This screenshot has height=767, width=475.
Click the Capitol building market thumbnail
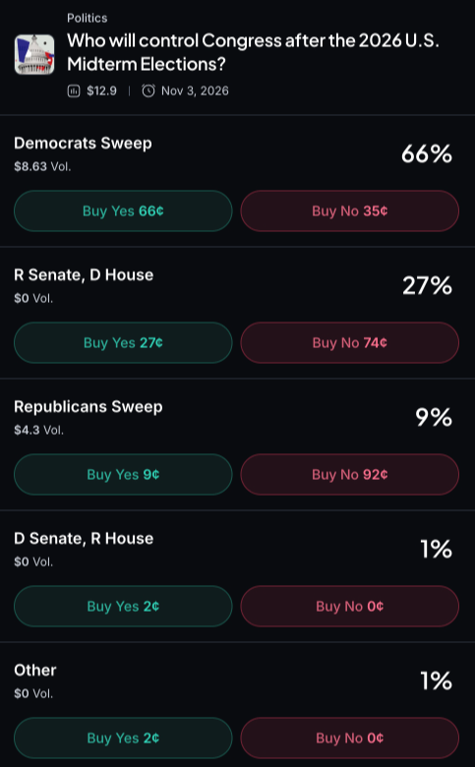tap(34, 54)
